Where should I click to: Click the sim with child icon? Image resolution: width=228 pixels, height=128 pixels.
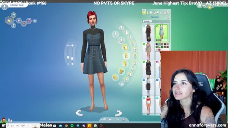pos(121,40)
